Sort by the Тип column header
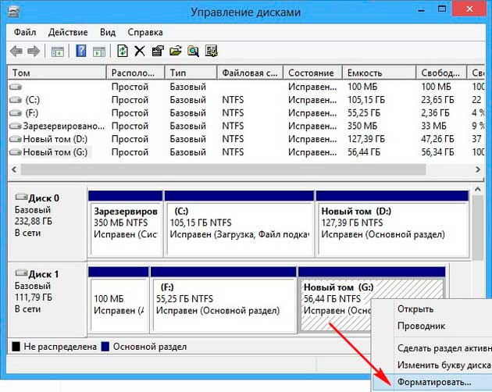 click(191, 73)
